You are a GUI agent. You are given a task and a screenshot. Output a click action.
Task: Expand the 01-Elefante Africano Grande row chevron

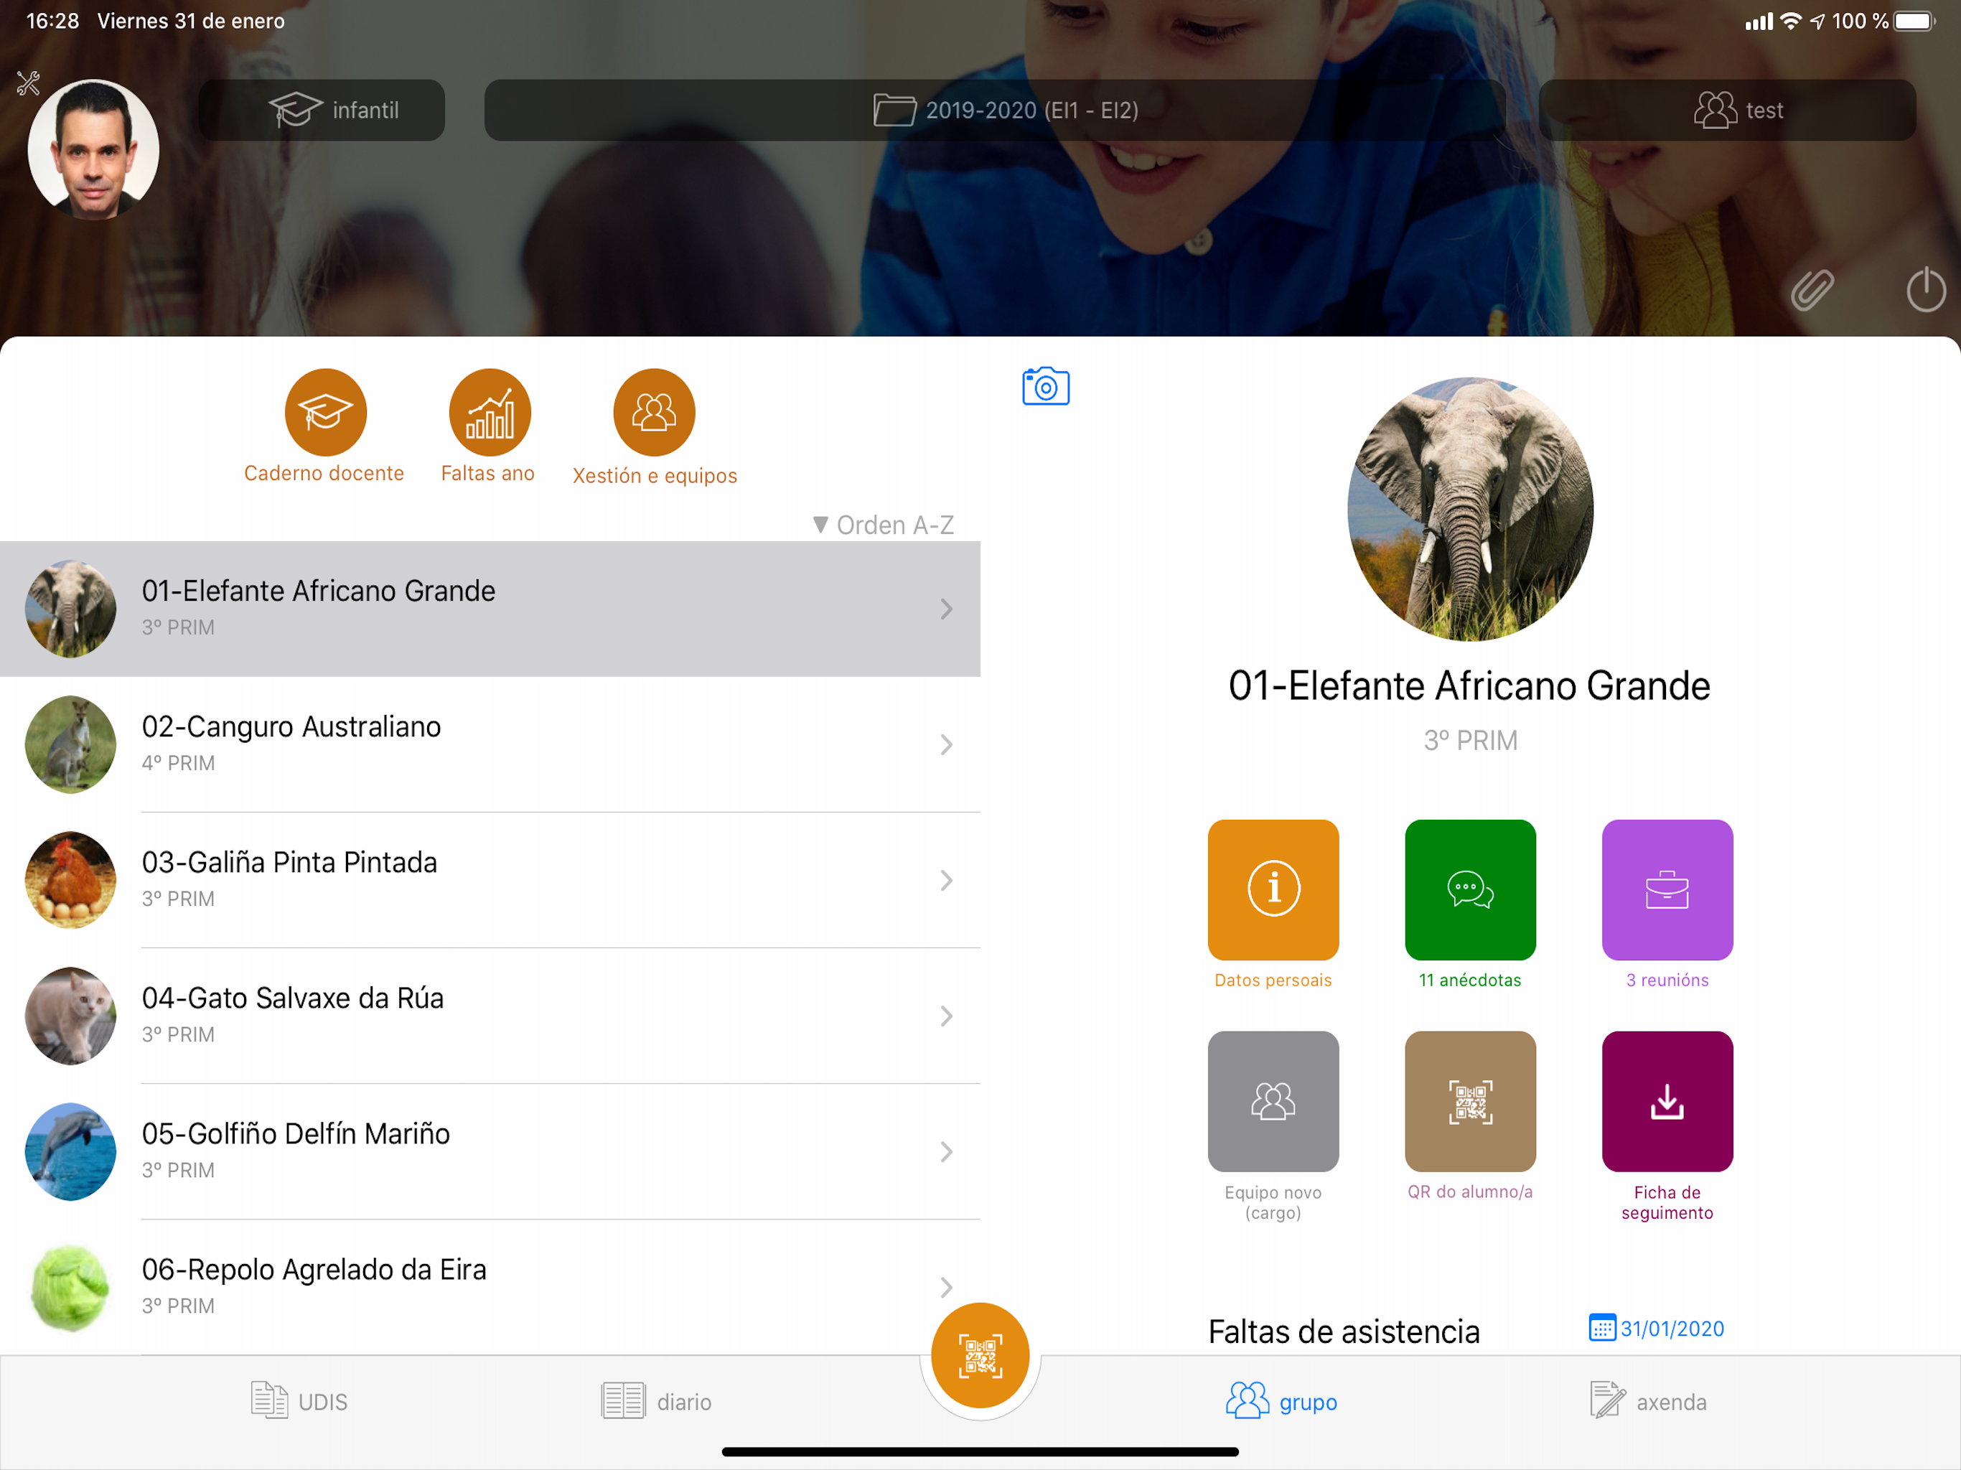[947, 609]
